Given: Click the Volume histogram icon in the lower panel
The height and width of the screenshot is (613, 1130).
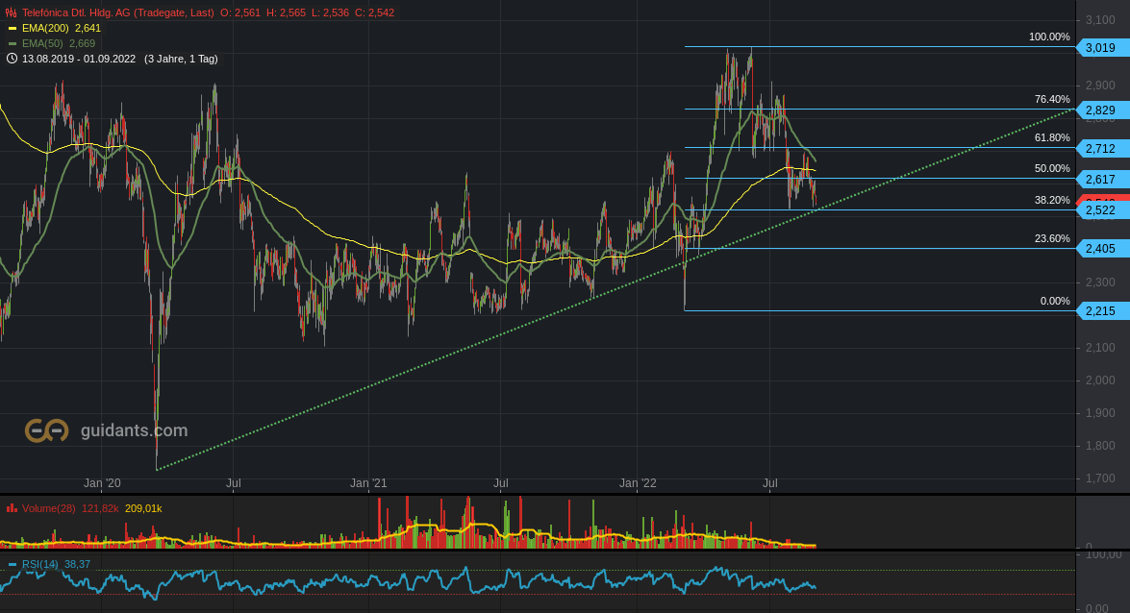Looking at the screenshot, I should [x=12, y=508].
